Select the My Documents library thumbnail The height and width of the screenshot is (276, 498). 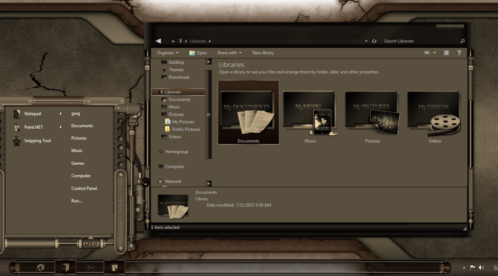click(x=248, y=112)
